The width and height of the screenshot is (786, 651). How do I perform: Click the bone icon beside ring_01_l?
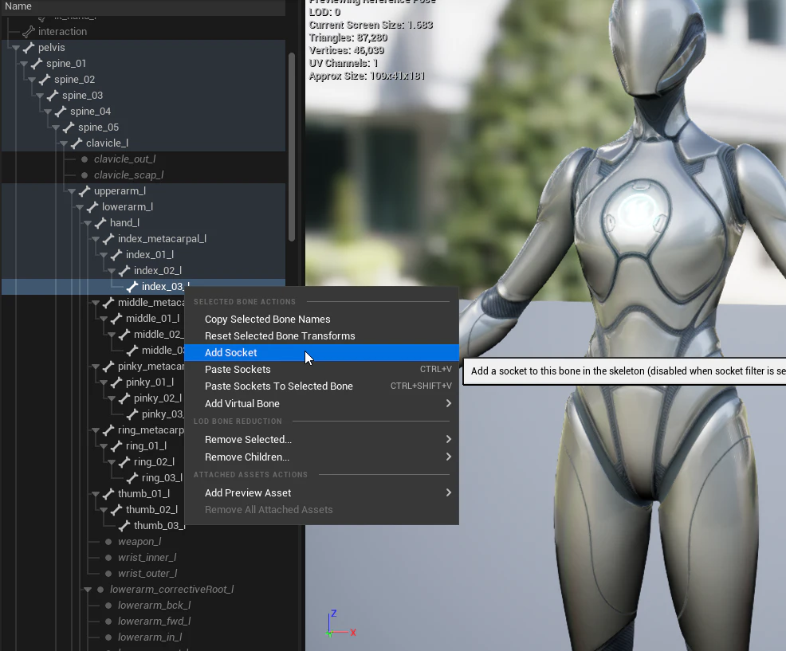pos(117,446)
